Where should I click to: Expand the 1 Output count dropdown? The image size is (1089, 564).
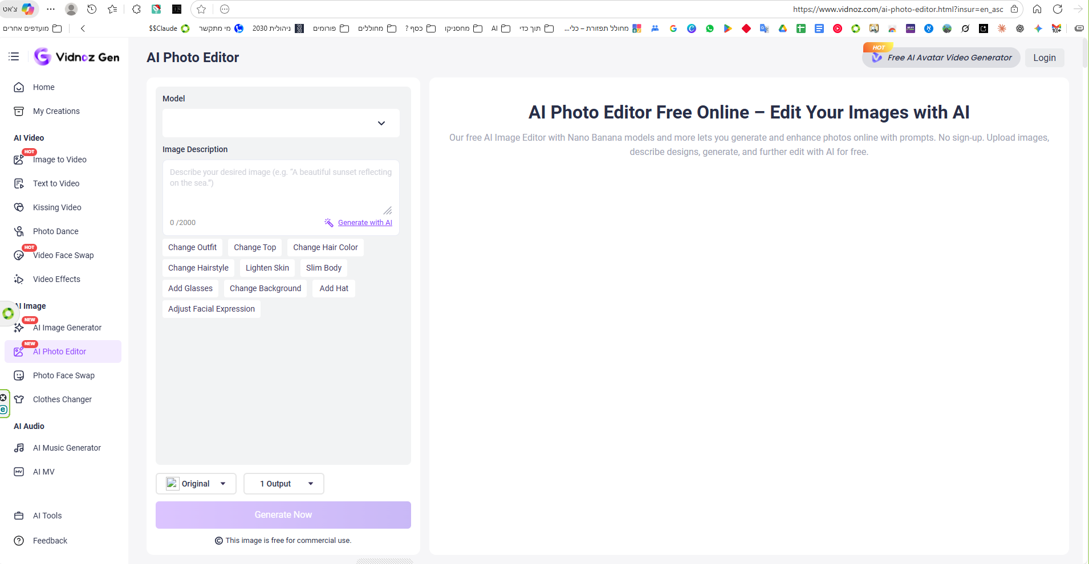click(283, 484)
